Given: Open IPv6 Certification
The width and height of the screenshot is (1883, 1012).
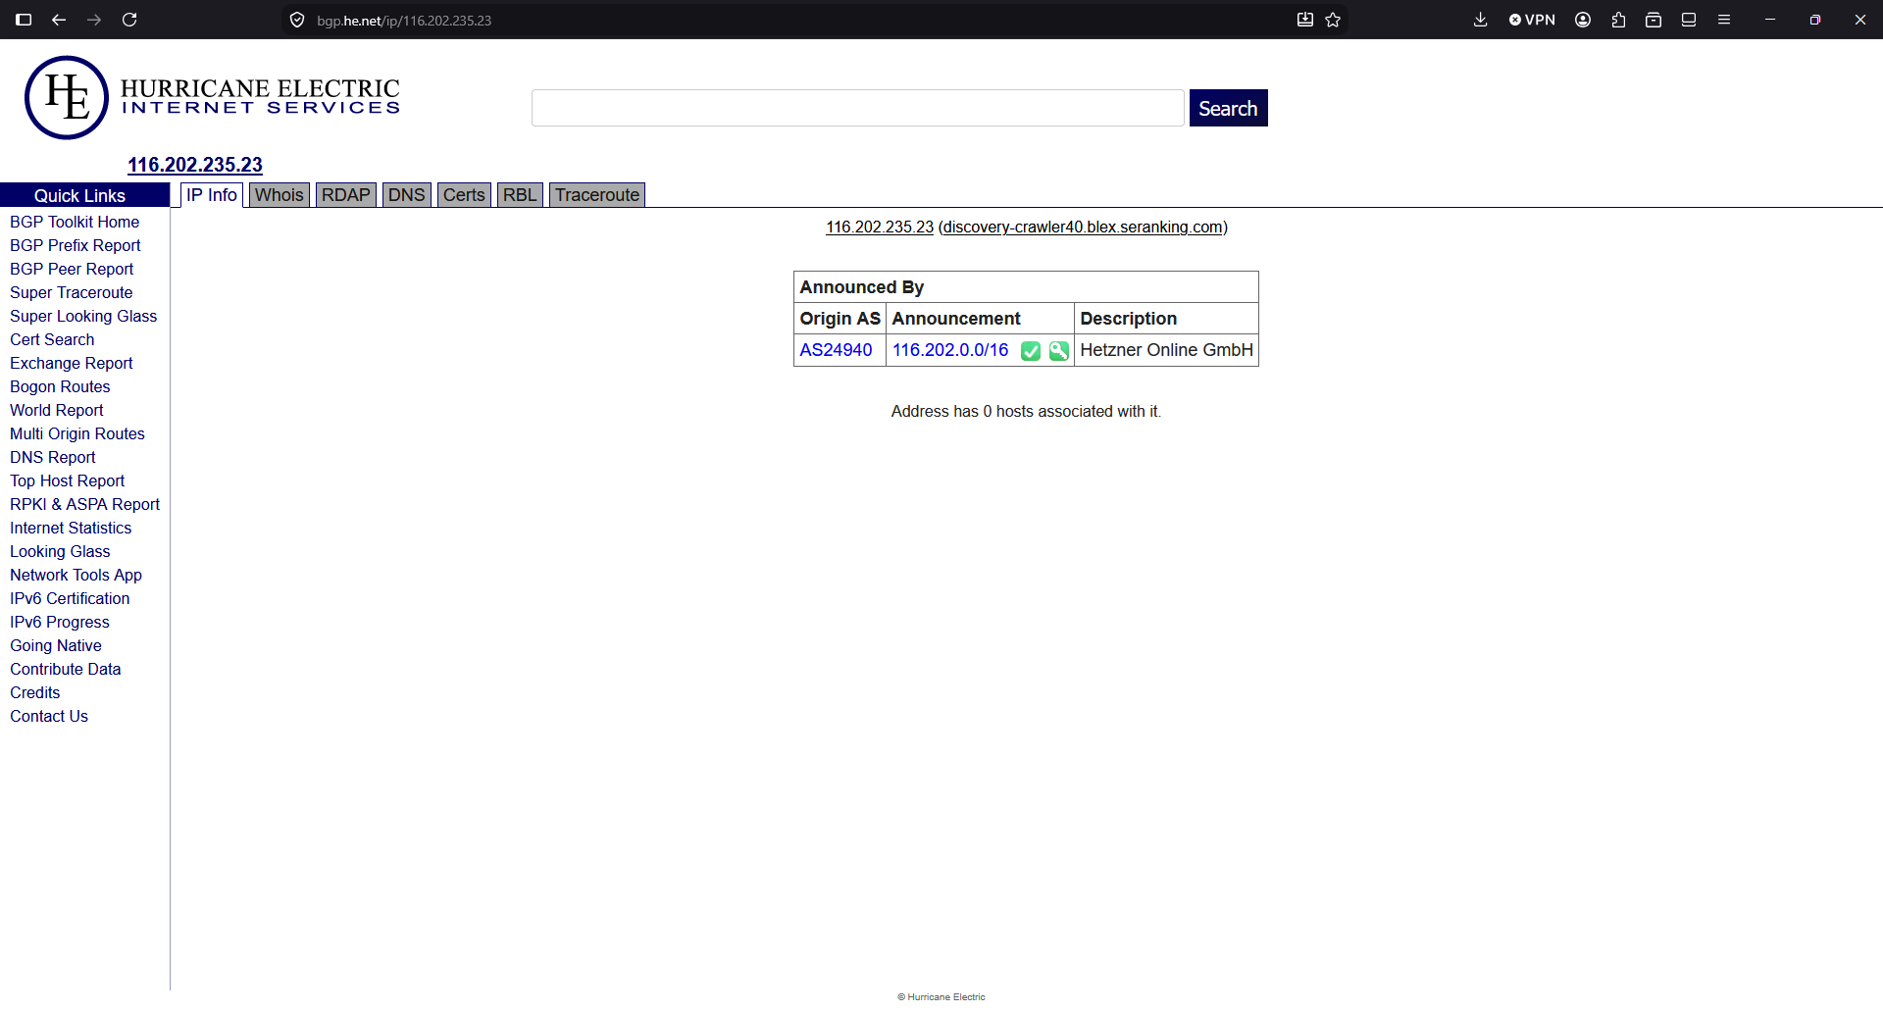Looking at the screenshot, I should click(70, 598).
